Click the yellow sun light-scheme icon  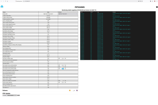point(70,90)
